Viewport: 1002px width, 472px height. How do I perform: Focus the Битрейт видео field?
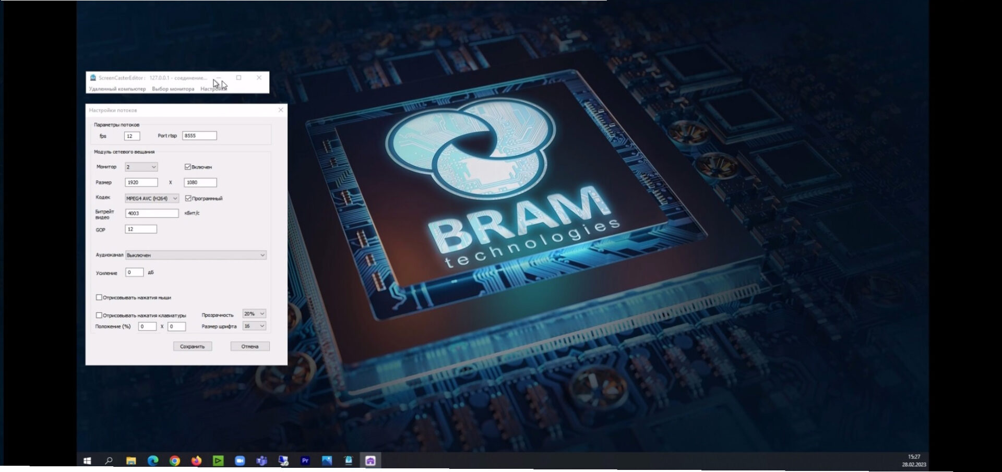(x=152, y=213)
